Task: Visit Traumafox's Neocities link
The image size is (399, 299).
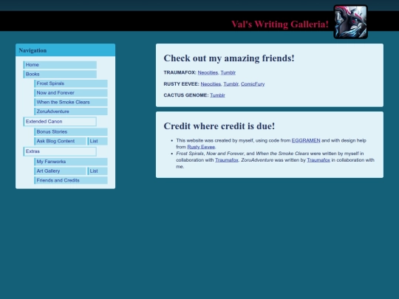Action: pyautogui.click(x=208, y=72)
